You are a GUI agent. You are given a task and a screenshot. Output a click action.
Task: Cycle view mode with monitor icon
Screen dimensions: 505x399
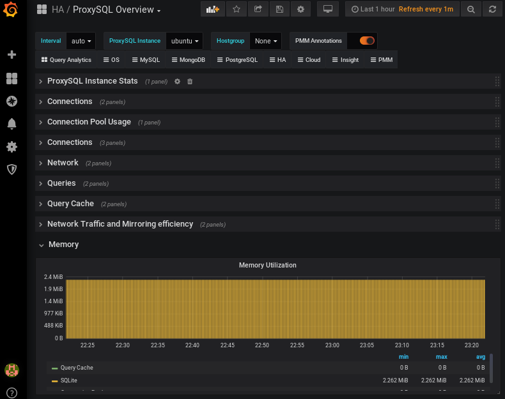point(328,10)
